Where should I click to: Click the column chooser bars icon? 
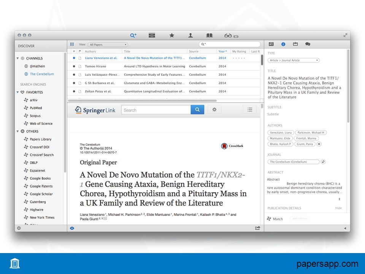tap(72, 44)
